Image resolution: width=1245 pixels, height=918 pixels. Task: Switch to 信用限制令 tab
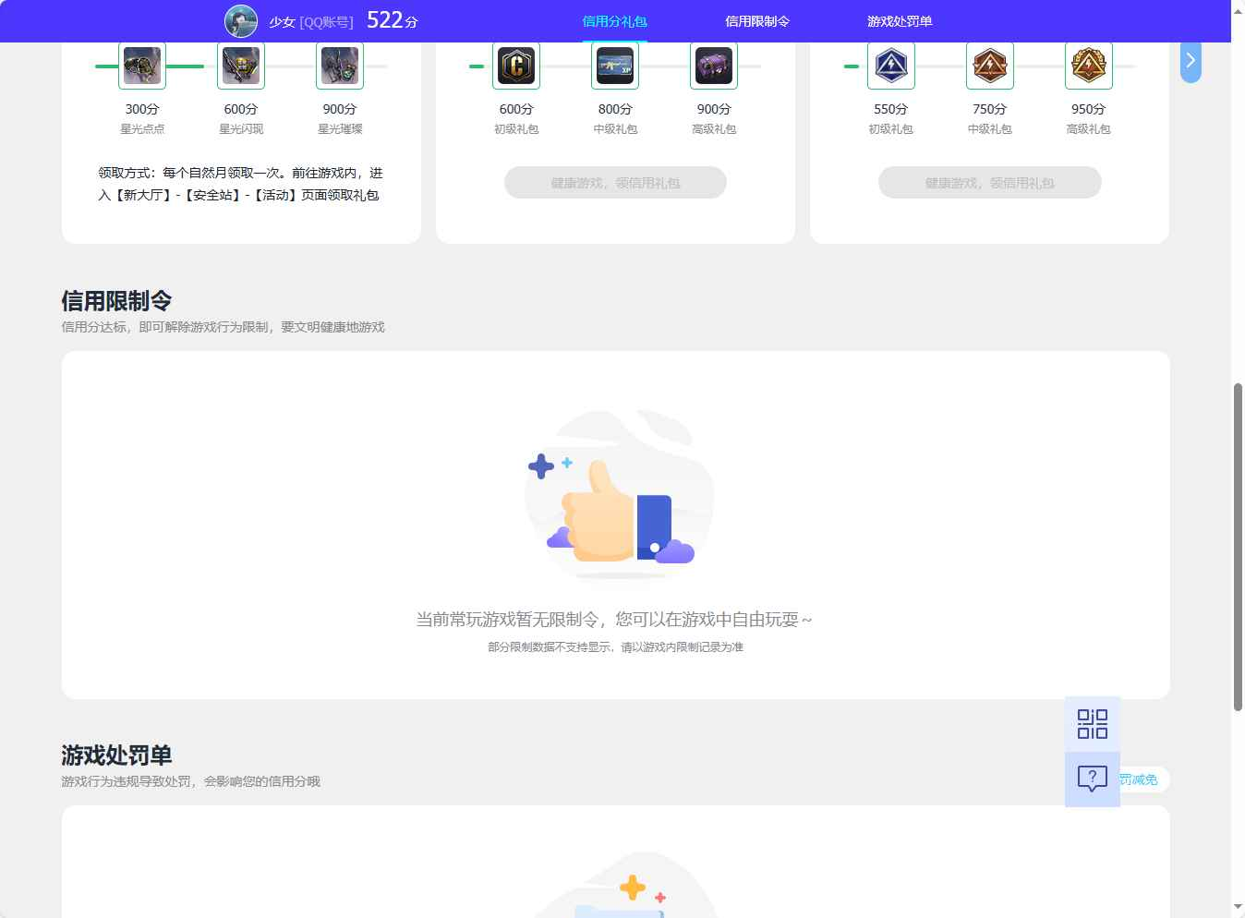pyautogui.click(x=757, y=21)
